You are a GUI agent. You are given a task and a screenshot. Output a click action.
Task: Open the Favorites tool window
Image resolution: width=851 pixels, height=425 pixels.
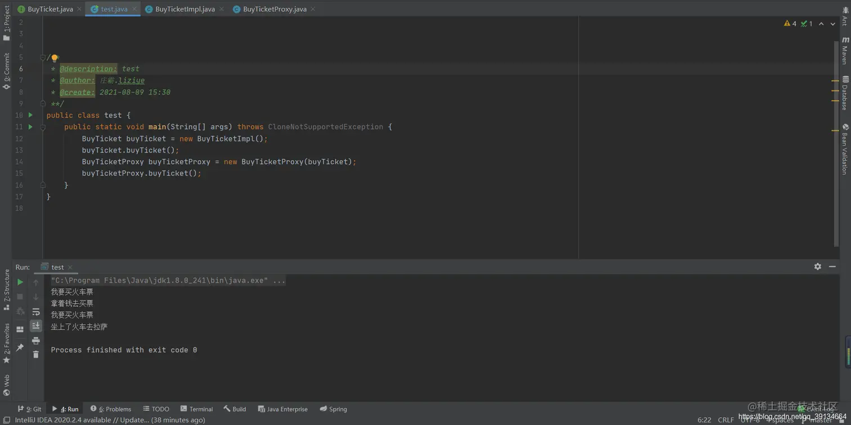pyautogui.click(x=6, y=343)
